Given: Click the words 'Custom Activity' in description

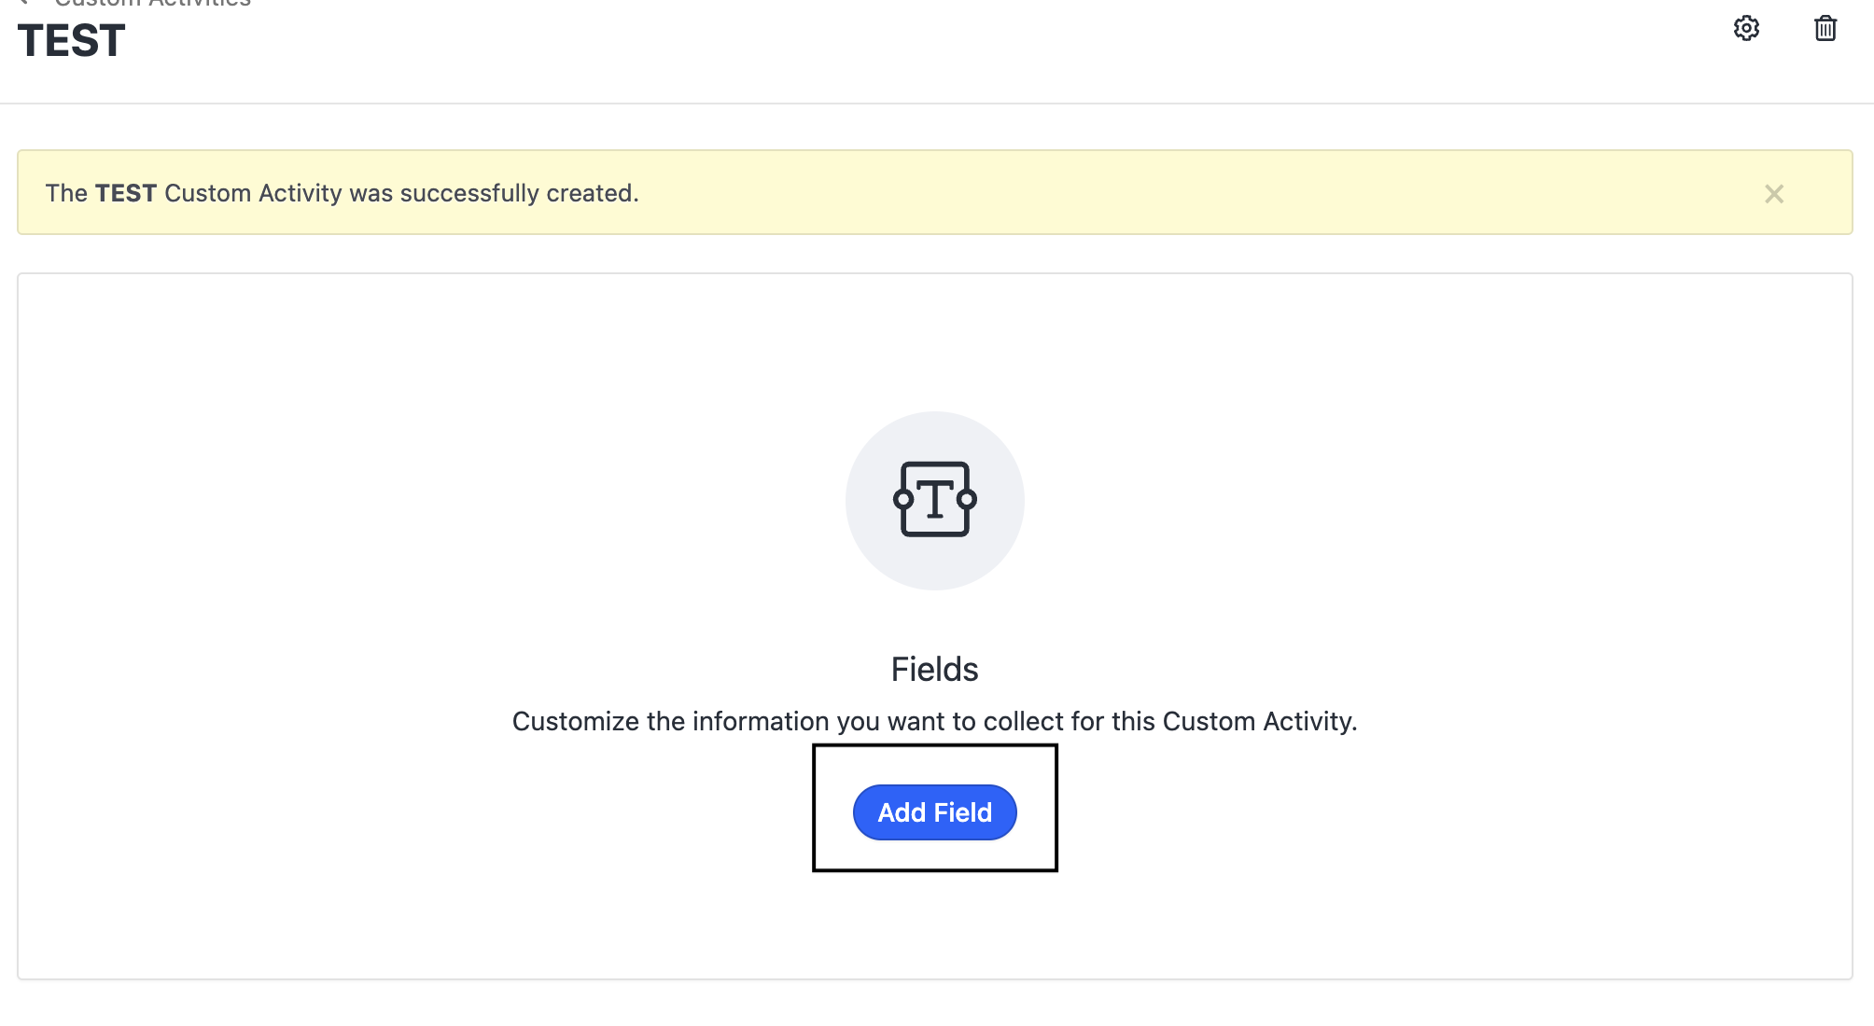Looking at the screenshot, I should pos(1256,721).
